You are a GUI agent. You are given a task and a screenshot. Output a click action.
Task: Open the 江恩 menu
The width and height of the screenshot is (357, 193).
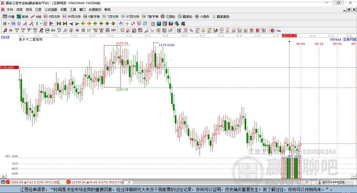[38, 9]
